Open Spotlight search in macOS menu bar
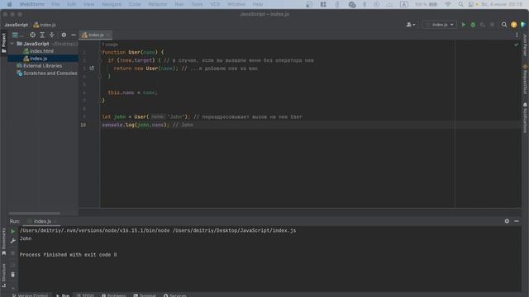Image resolution: width=529 pixels, height=297 pixels. click(x=460, y=4)
